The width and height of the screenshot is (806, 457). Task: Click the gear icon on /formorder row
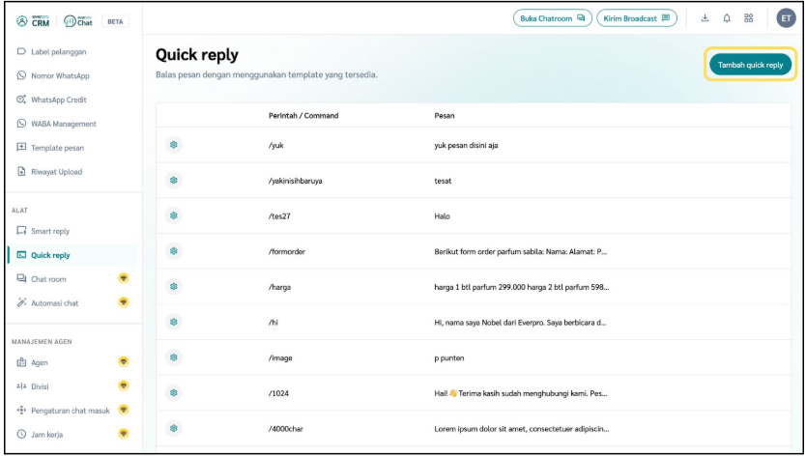tap(174, 251)
